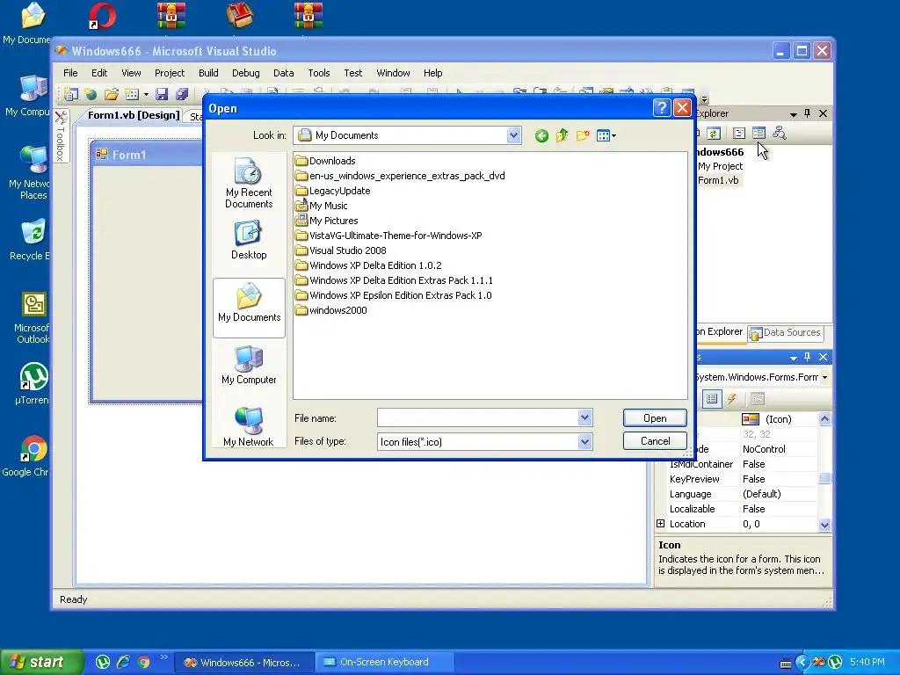Create a new folder in Open dialog
This screenshot has height=675, width=900.
[x=583, y=135]
